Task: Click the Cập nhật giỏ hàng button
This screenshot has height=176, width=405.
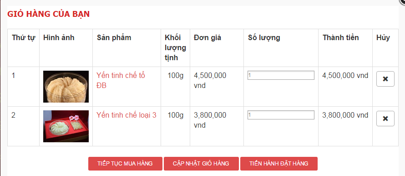Action: coord(201,164)
